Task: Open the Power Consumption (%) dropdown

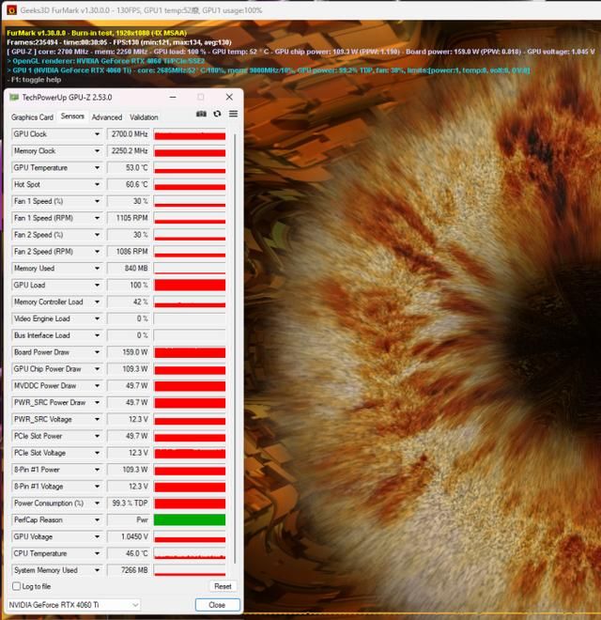Action: [x=97, y=503]
